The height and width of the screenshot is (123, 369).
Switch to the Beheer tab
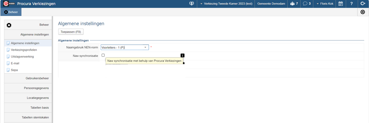coord(11,12)
